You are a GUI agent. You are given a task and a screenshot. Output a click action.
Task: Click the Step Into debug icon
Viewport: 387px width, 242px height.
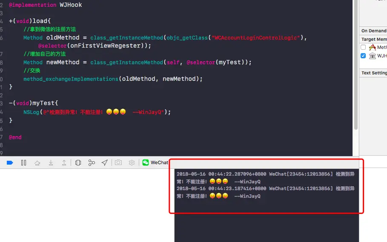(x=51, y=162)
